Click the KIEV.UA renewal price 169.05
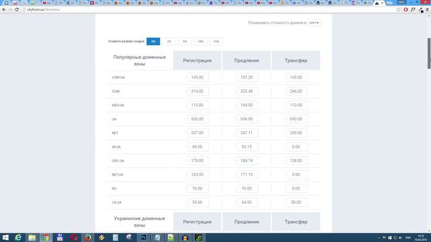The width and height of the screenshot is (431, 242). (246, 105)
